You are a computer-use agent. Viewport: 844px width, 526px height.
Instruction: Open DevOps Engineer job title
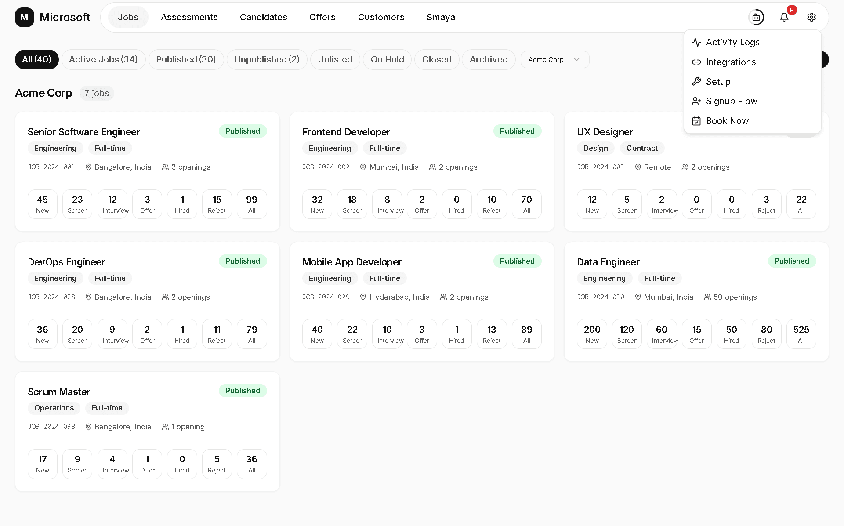point(66,262)
